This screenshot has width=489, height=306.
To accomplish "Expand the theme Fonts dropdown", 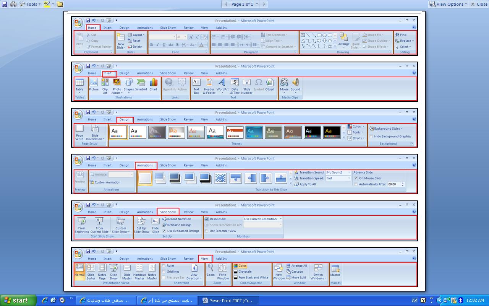I will [356, 132].
